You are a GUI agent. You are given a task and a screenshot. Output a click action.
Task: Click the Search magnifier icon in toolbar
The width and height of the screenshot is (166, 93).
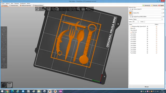pos(78,9)
